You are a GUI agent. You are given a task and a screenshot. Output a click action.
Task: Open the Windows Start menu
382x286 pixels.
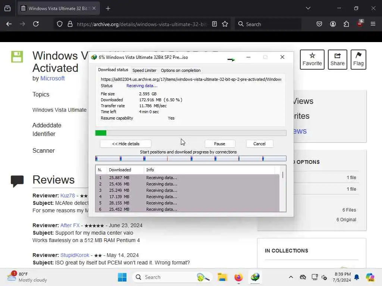click(x=122, y=277)
